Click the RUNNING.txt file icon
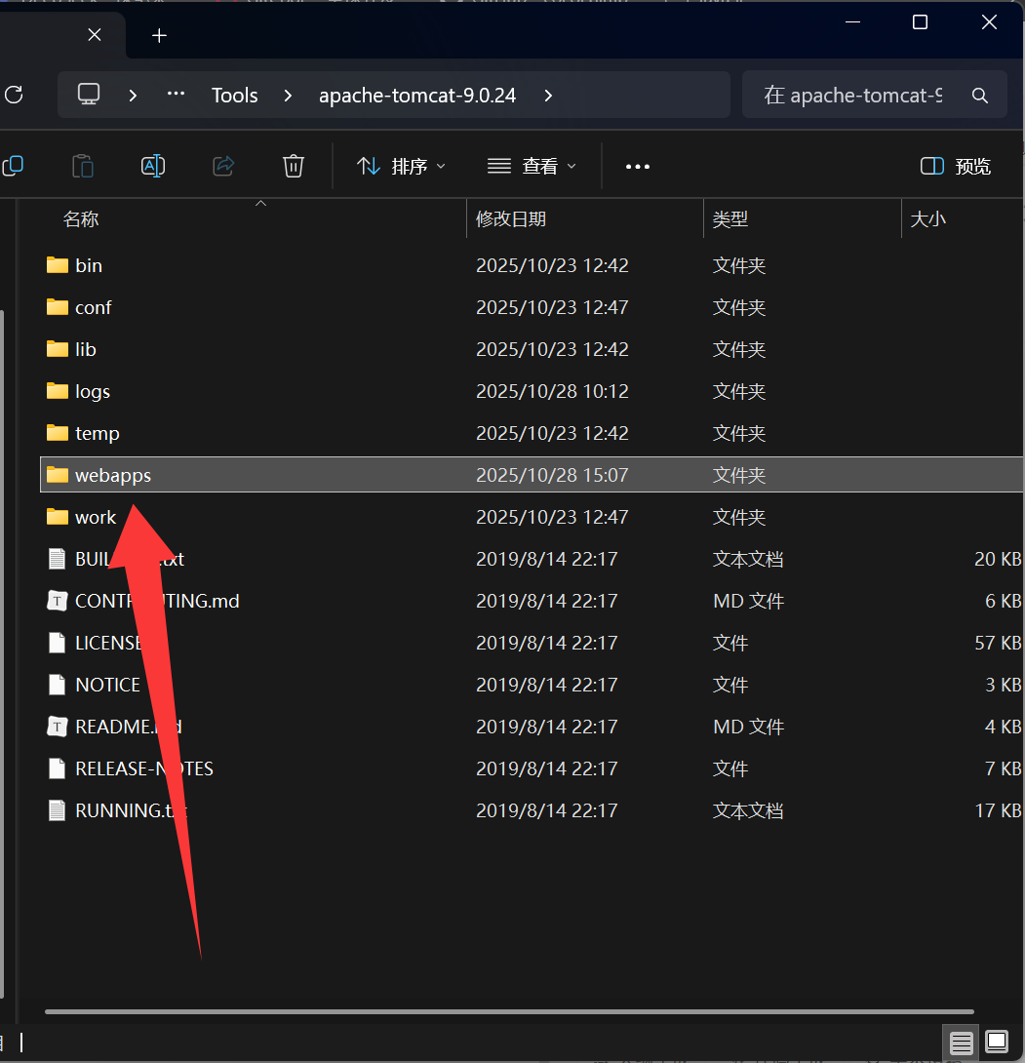This screenshot has height=1063, width=1025. [x=58, y=810]
